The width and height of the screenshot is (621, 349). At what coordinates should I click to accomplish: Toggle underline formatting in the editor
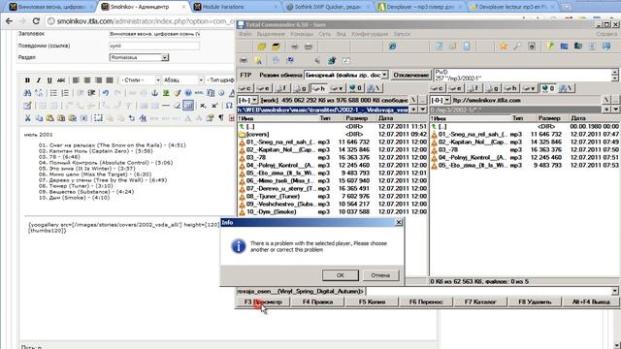pos(49,80)
